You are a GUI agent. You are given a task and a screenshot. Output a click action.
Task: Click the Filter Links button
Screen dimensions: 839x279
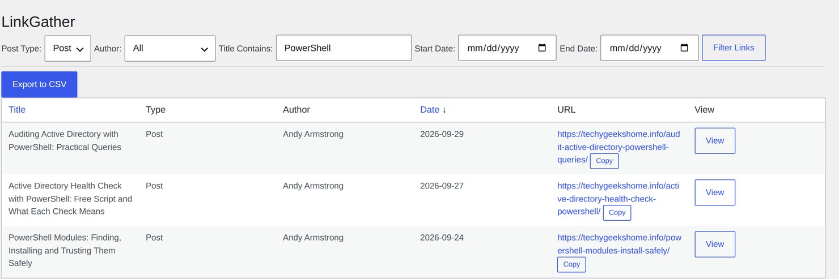pyautogui.click(x=734, y=48)
